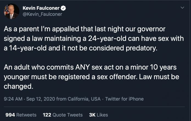Image resolution: width=191 pixels, height=121 pixels.
Task: Click the paragraph starting 'An adult who commits'
Action: (91, 77)
